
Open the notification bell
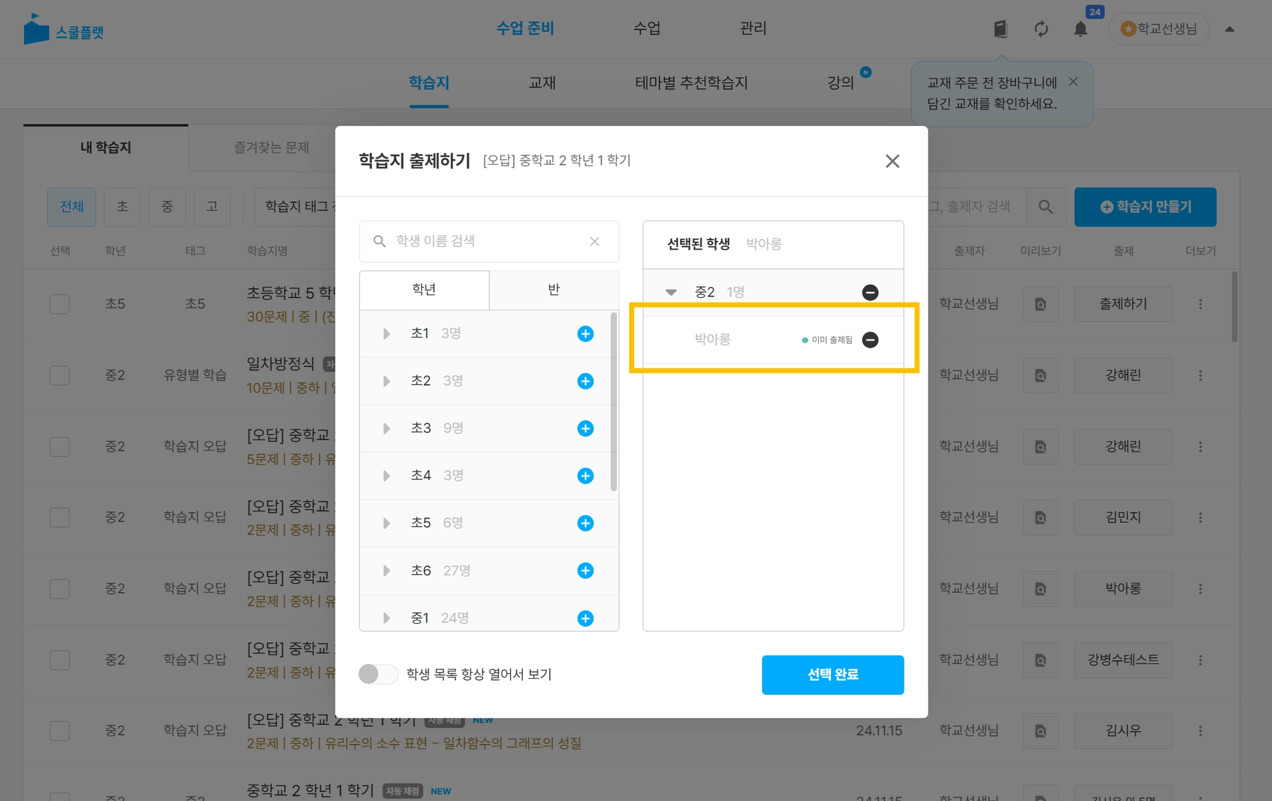[1081, 29]
